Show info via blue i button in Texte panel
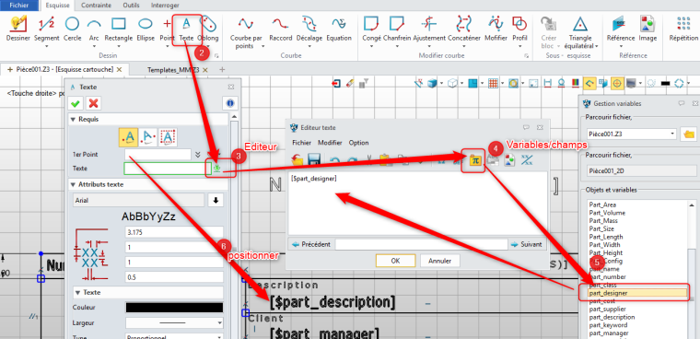 click(230, 103)
